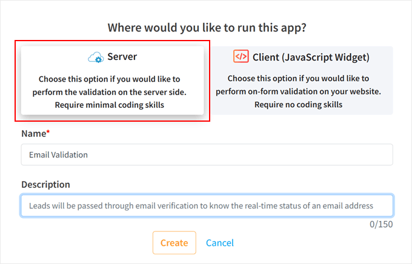Click the 0/150 character counter
Screen dimensions: 412x264
[x=381, y=224]
